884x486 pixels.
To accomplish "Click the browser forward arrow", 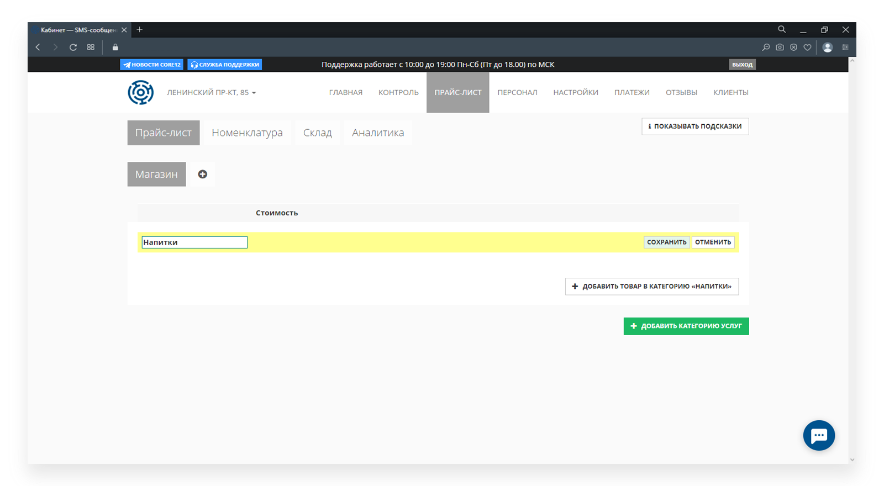I will pyautogui.click(x=55, y=47).
